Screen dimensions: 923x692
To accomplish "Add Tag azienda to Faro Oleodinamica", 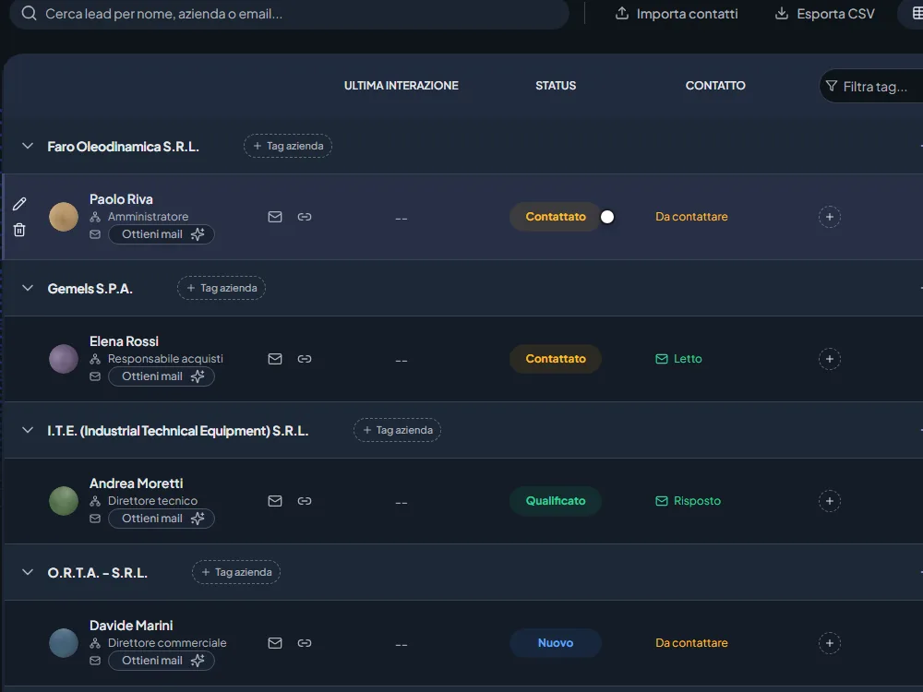I will [x=288, y=146].
